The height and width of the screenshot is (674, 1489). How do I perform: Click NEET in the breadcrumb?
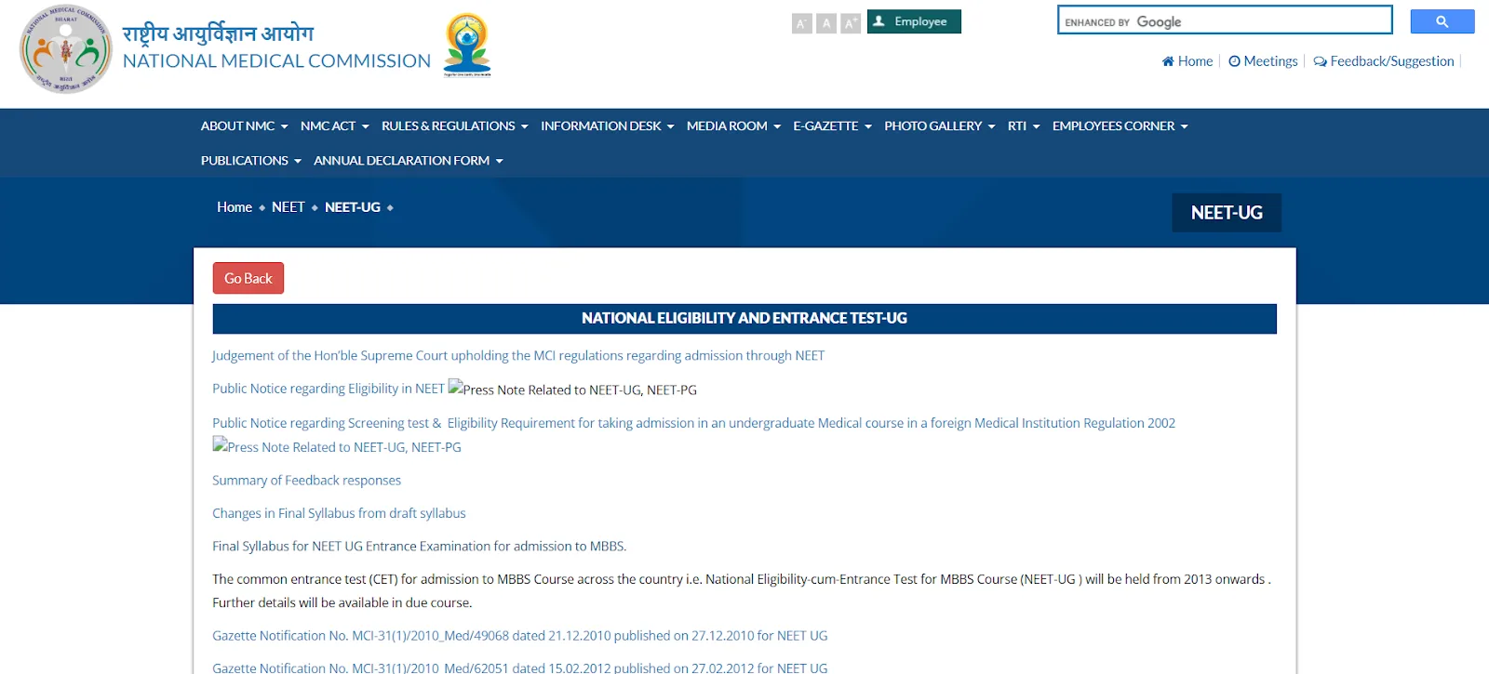click(x=288, y=207)
